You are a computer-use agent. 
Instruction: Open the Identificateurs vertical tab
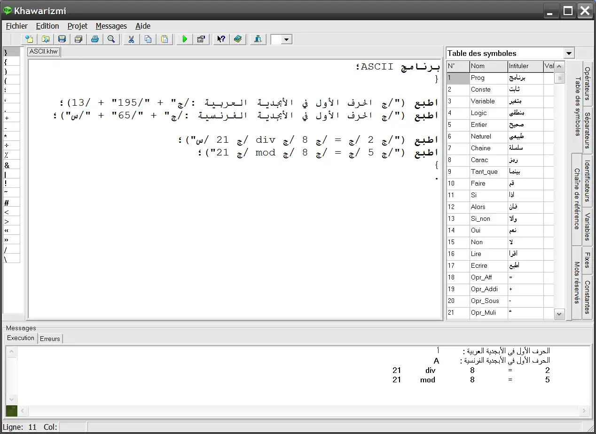(x=588, y=181)
